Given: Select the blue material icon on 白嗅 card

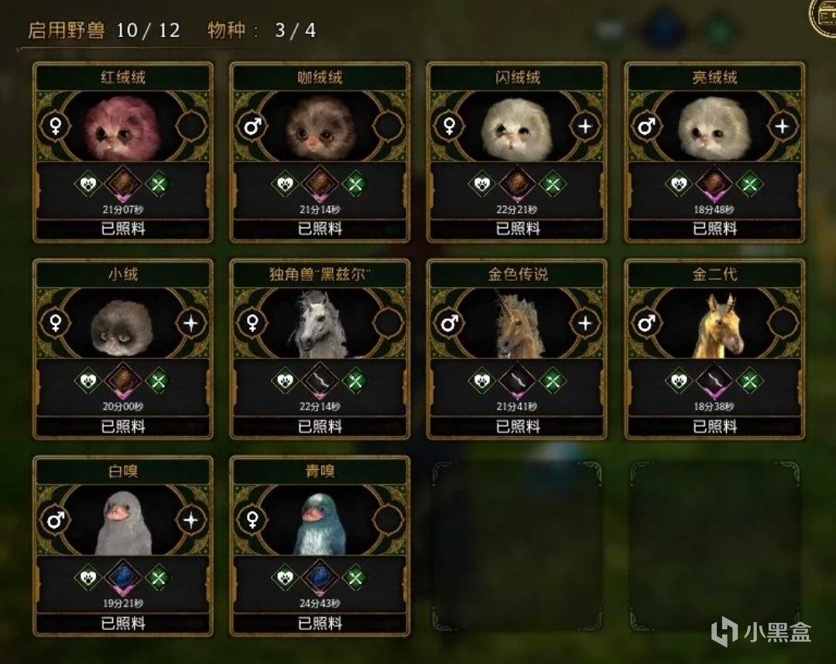Looking at the screenshot, I should click(x=122, y=577).
